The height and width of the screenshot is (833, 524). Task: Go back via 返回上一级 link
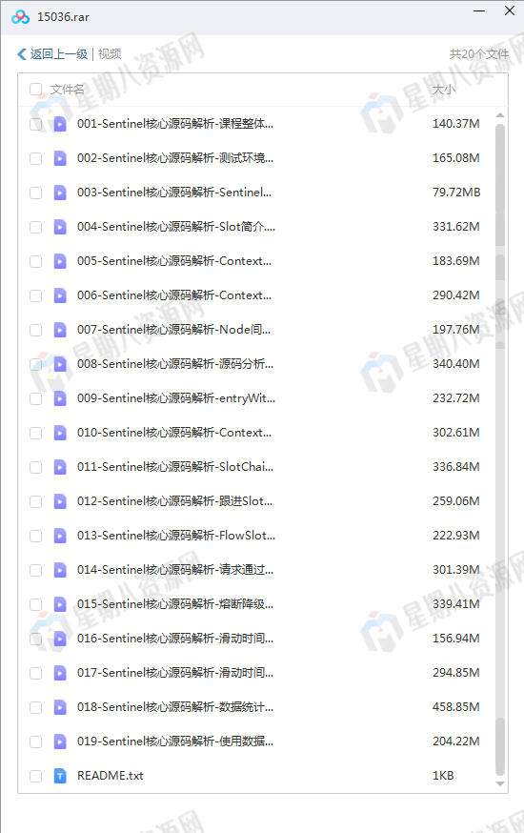click(x=59, y=54)
